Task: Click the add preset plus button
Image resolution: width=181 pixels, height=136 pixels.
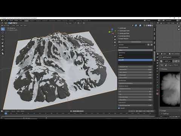Action: point(149,45)
